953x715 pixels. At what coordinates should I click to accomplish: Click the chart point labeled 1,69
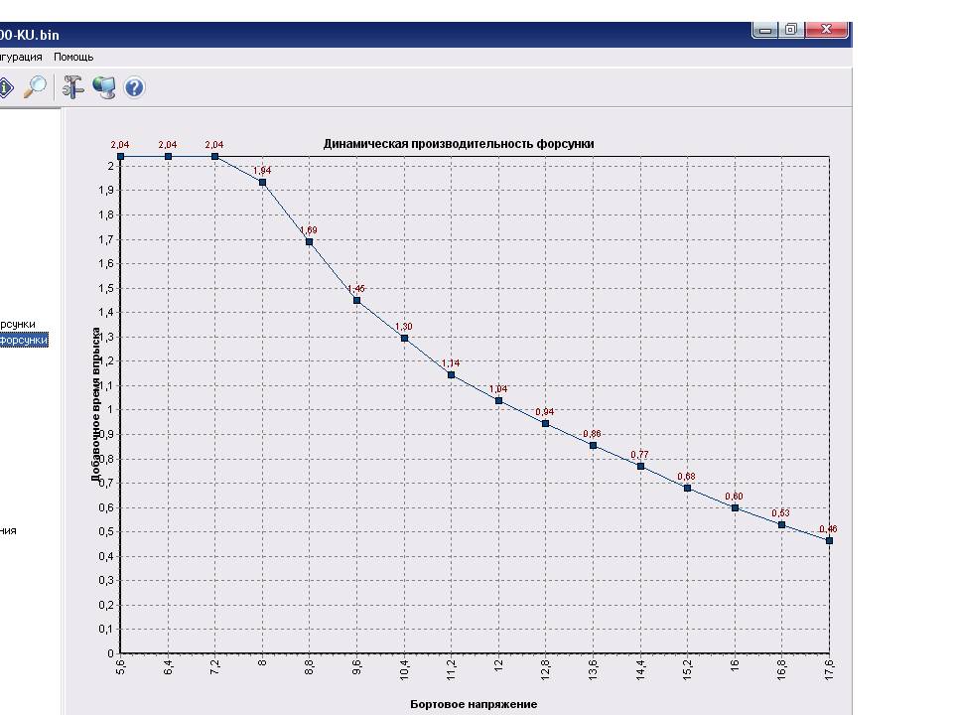tap(310, 241)
